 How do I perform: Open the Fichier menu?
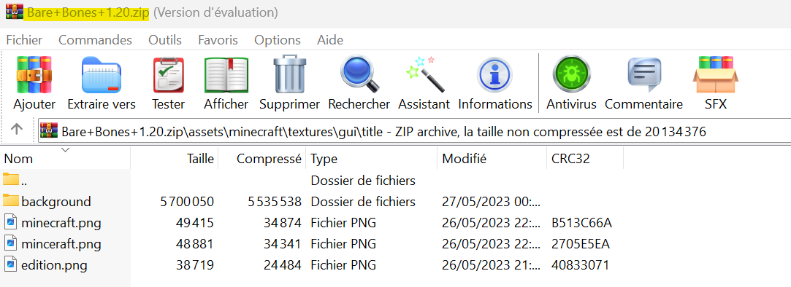(x=24, y=40)
